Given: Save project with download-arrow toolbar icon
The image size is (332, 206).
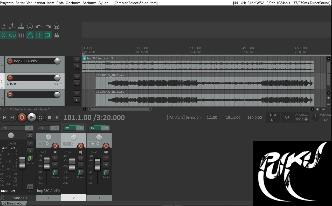Looking at the screenshot, I should pos(21,26).
